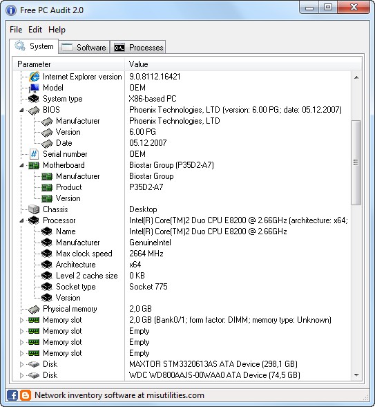Click the Serial number hash icon
Screen dimensions: 375x407
coord(34,154)
